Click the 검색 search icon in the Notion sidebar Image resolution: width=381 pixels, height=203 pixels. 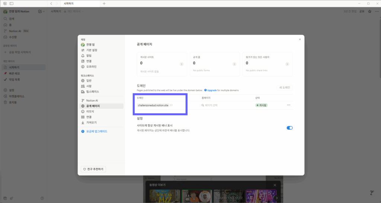pos(5,19)
